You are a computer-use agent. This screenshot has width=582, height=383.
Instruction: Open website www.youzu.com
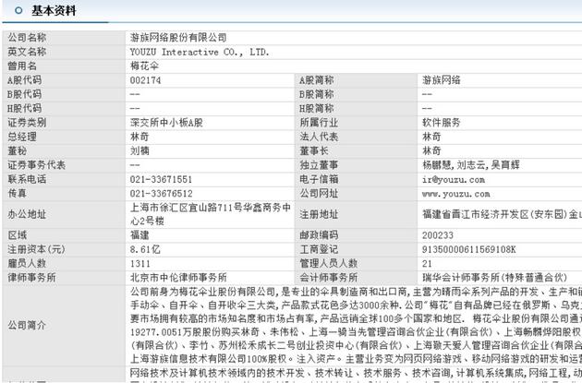click(456, 194)
